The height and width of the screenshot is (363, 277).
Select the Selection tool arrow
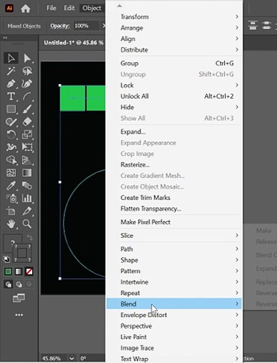(11, 58)
